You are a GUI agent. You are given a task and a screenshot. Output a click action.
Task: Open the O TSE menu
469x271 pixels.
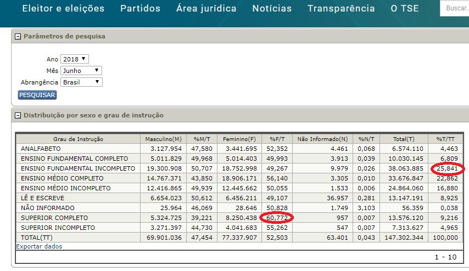(x=406, y=9)
